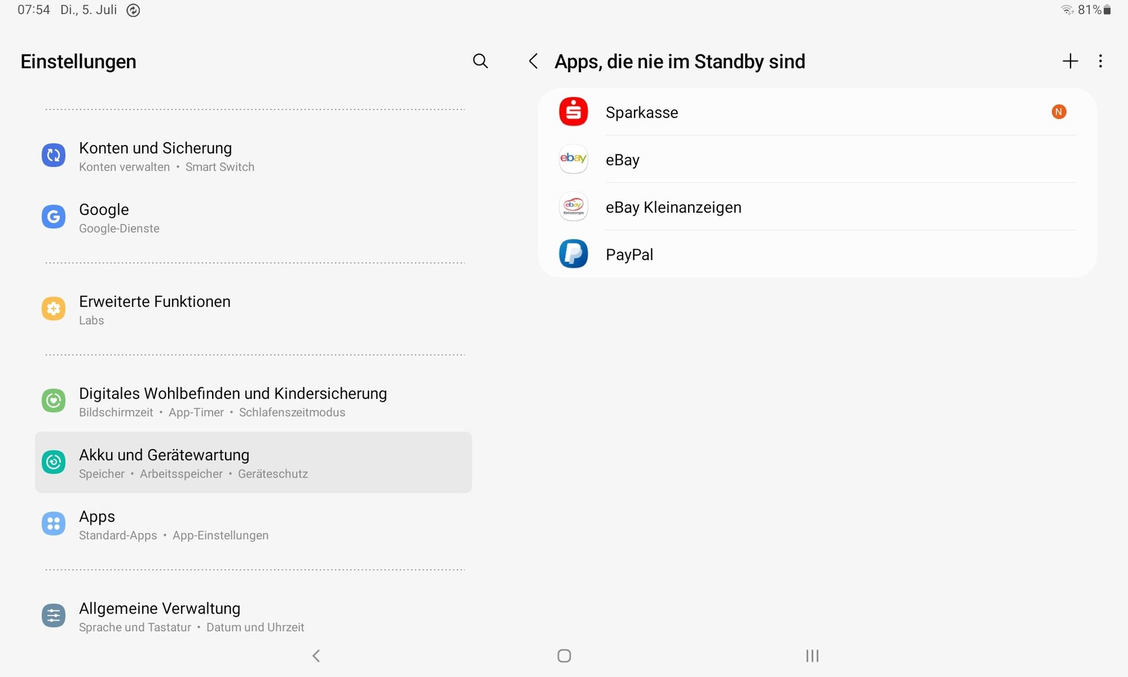Open Apps settings entry
The image size is (1128, 677).
pos(253,525)
